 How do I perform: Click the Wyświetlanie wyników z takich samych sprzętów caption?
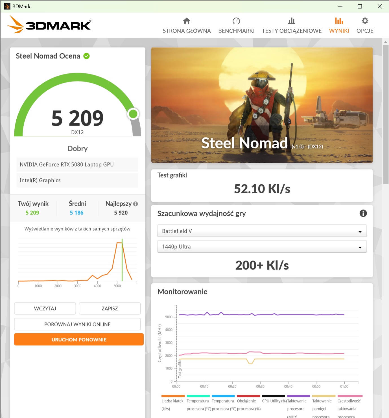(77, 229)
